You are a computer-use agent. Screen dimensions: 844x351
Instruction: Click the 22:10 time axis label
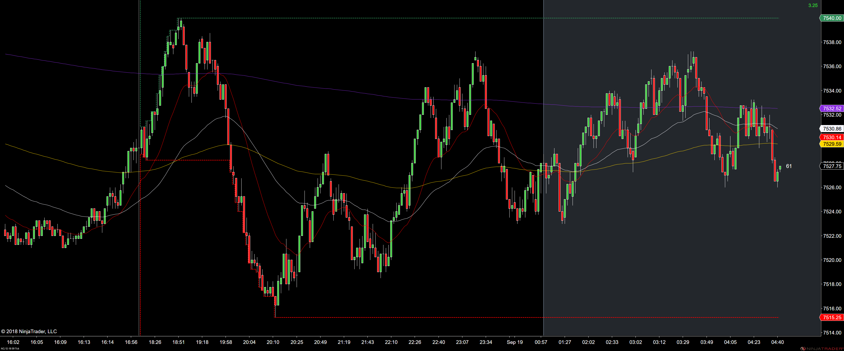(391, 342)
